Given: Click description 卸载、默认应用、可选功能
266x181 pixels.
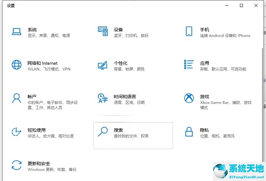Looking at the screenshot, I should point(223,69).
